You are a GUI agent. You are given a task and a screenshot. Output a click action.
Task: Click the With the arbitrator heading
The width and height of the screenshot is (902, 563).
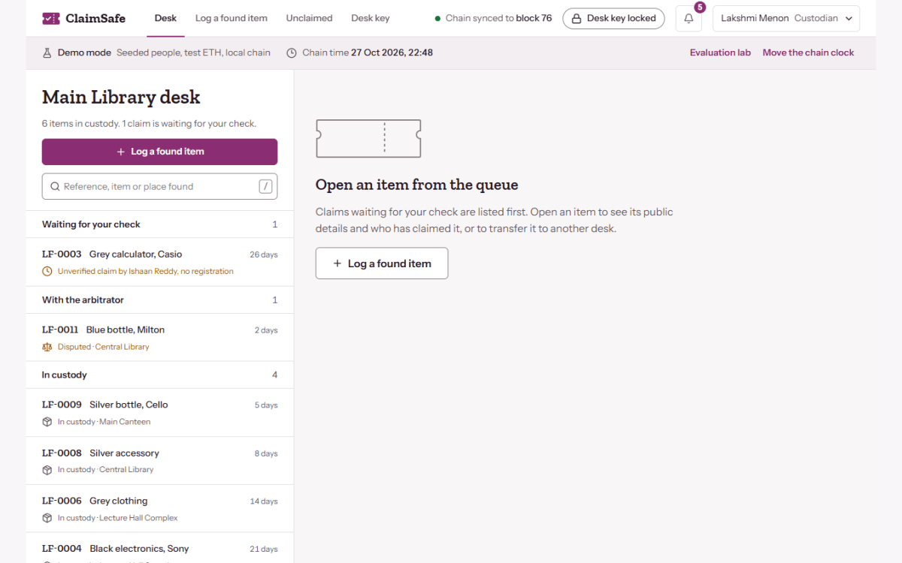83,300
